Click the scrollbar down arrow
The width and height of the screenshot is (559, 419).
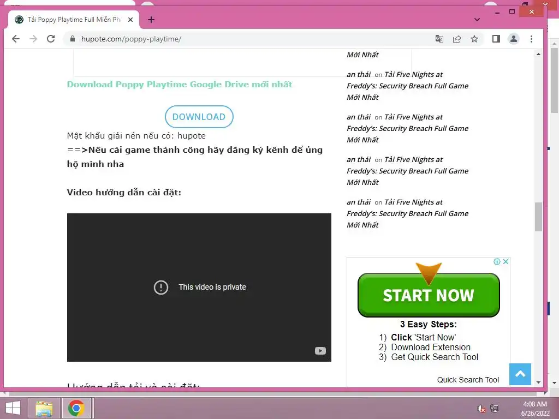click(x=538, y=382)
